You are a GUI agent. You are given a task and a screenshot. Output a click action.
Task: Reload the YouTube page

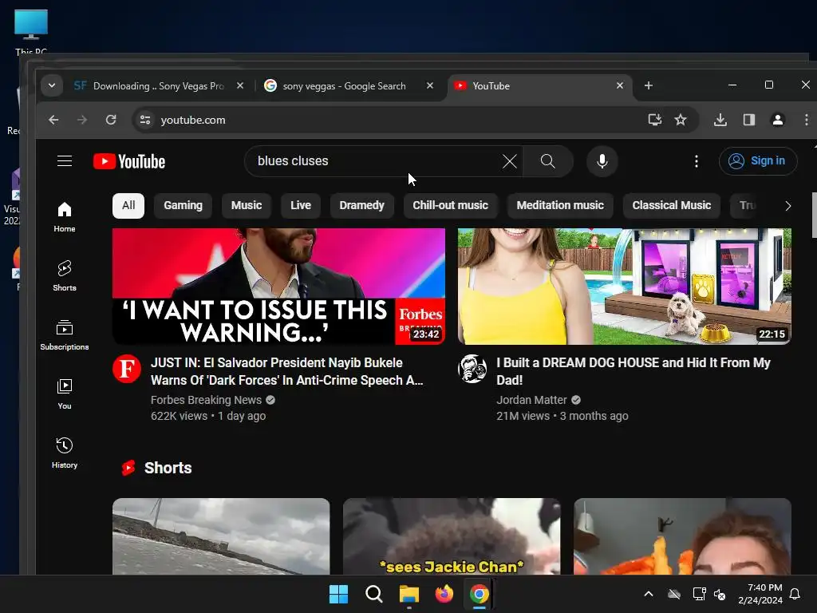tap(110, 120)
